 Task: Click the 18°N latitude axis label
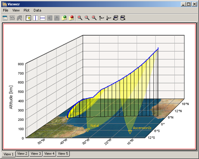pos(185,104)
